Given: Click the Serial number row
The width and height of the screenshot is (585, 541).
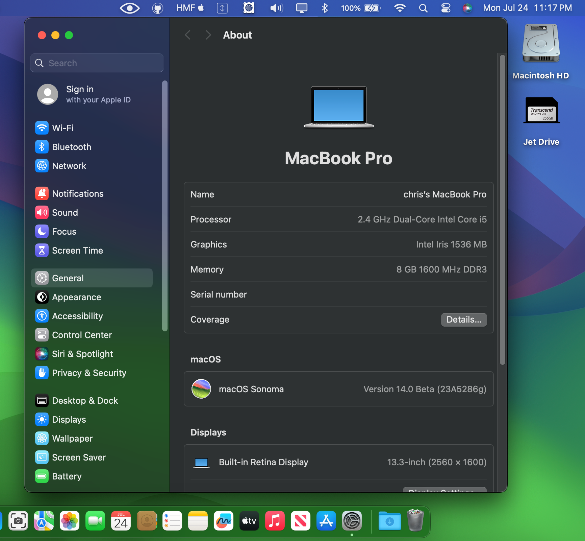Looking at the screenshot, I should click(x=338, y=295).
